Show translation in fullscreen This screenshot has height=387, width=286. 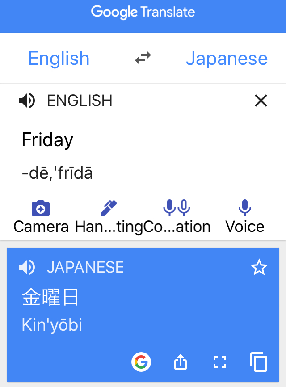click(x=219, y=362)
